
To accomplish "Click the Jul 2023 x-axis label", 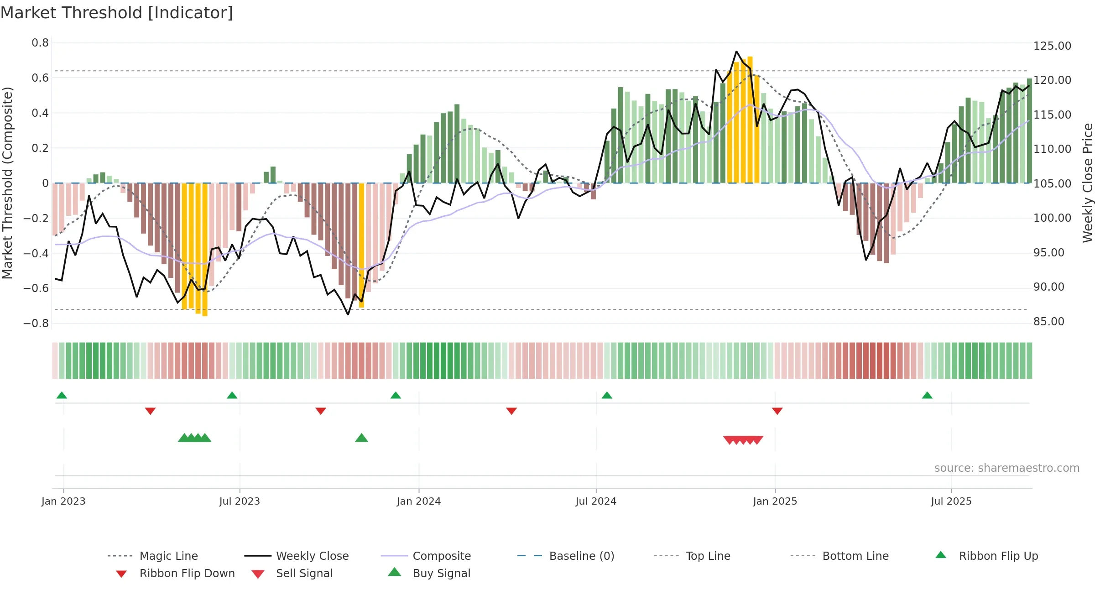I will click(240, 501).
